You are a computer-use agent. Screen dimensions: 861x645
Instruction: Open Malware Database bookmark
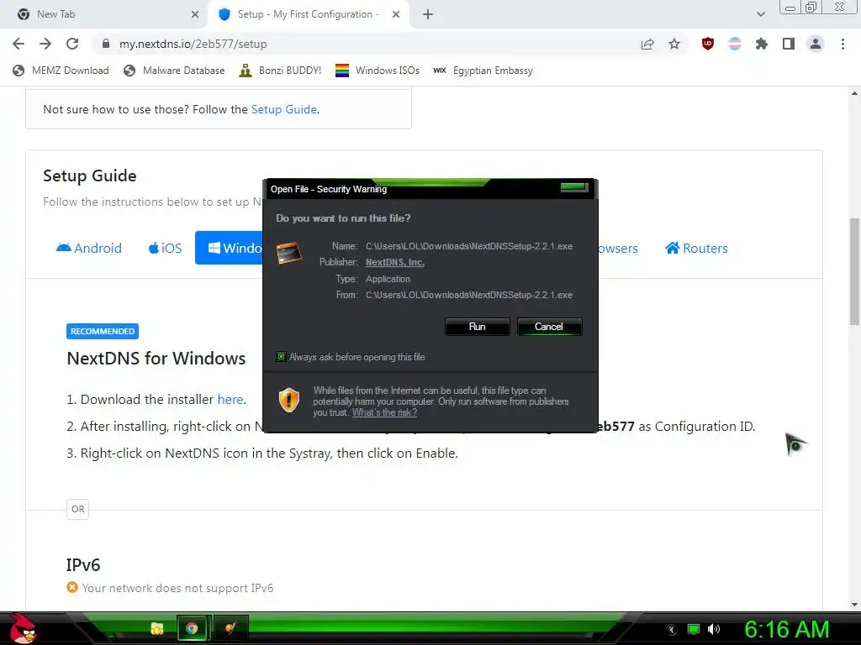click(x=175, y=71)
